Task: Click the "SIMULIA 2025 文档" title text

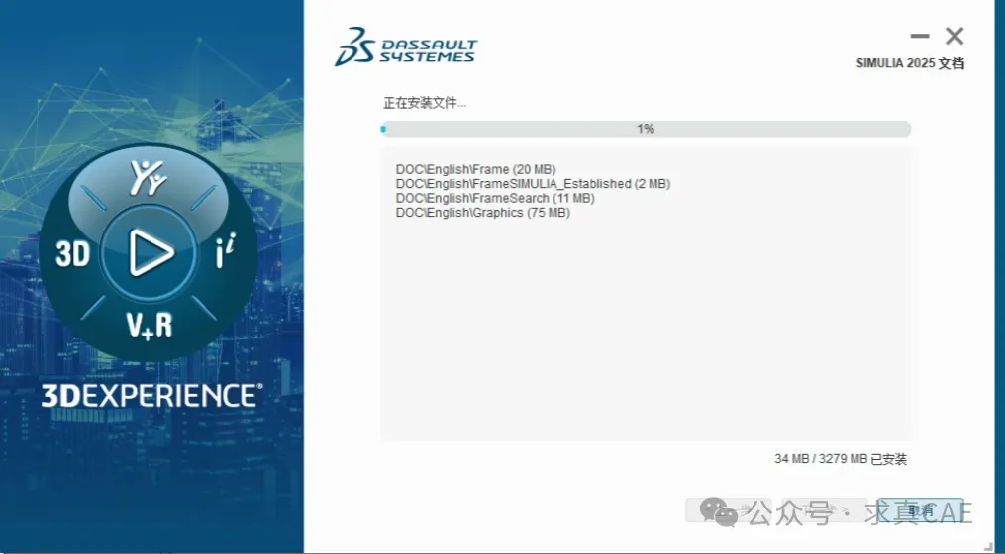Action: pos(910,63)
